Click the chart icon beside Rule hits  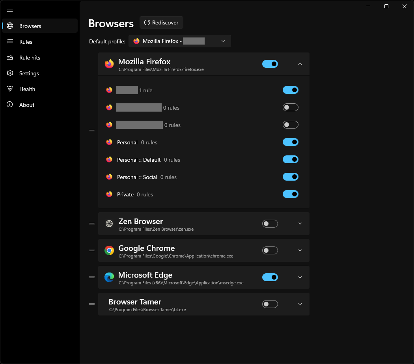click(10, 57)
